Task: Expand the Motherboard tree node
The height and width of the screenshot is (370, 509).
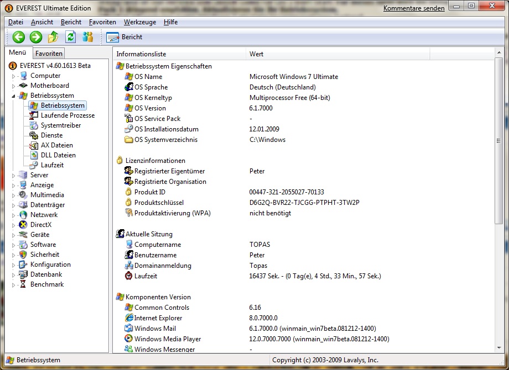Action: pos(13,86)
